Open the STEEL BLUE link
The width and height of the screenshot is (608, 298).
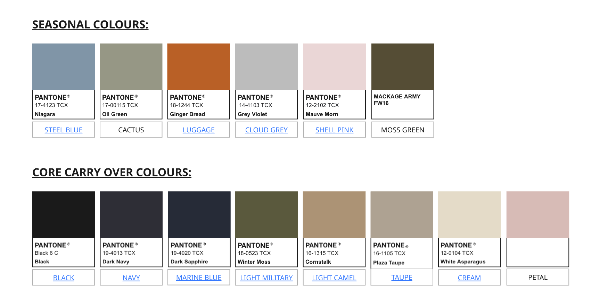64,130
